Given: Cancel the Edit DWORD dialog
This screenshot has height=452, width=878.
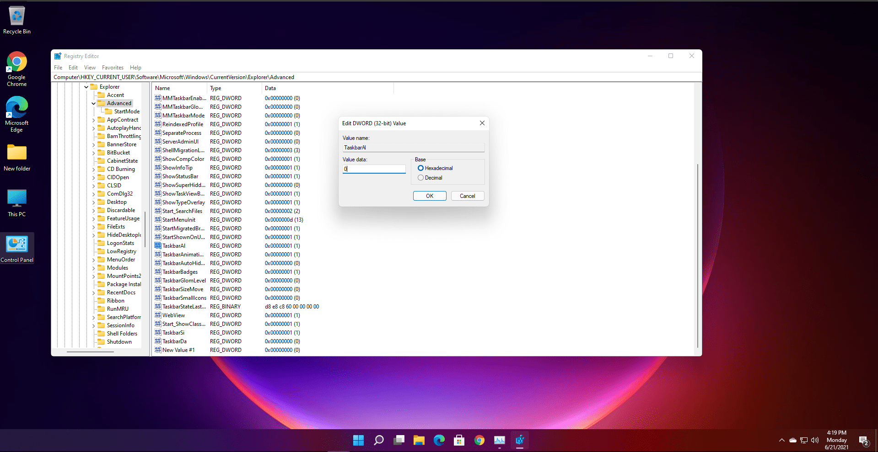Looking at the screenshot, I should coord(467,196).
